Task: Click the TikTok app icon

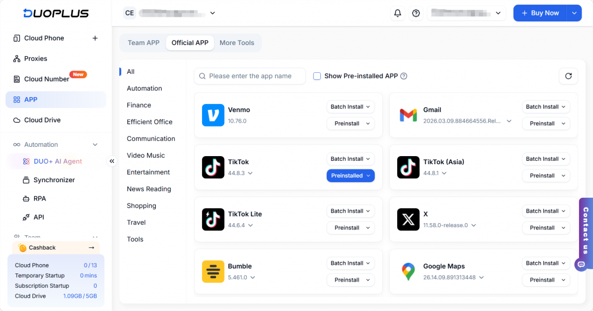Action: 213,167
